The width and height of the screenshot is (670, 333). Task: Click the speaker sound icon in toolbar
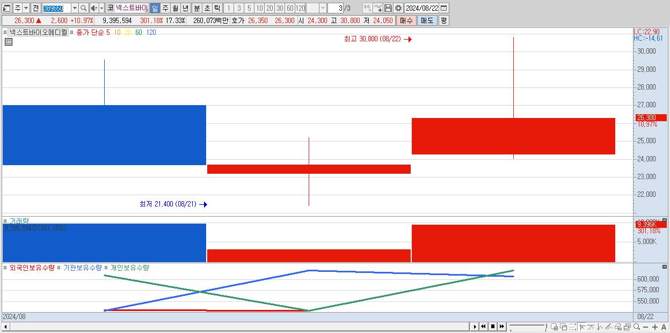[94, 8]
